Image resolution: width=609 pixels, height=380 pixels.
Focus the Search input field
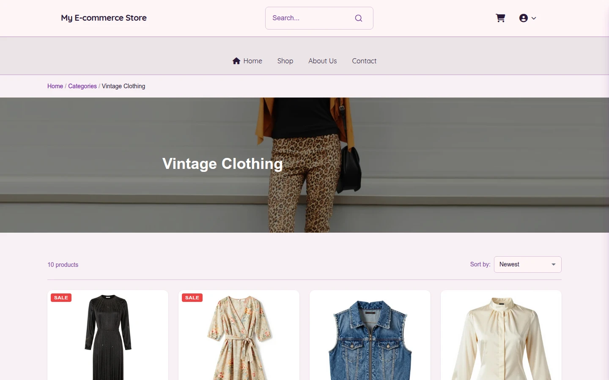tap(311, 18)
